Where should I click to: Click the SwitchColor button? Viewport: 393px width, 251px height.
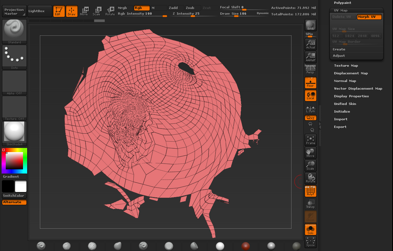[x=14, y=196]
